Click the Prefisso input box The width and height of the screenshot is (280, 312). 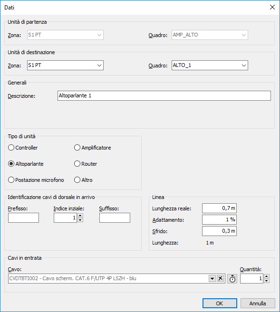point(23,217)
